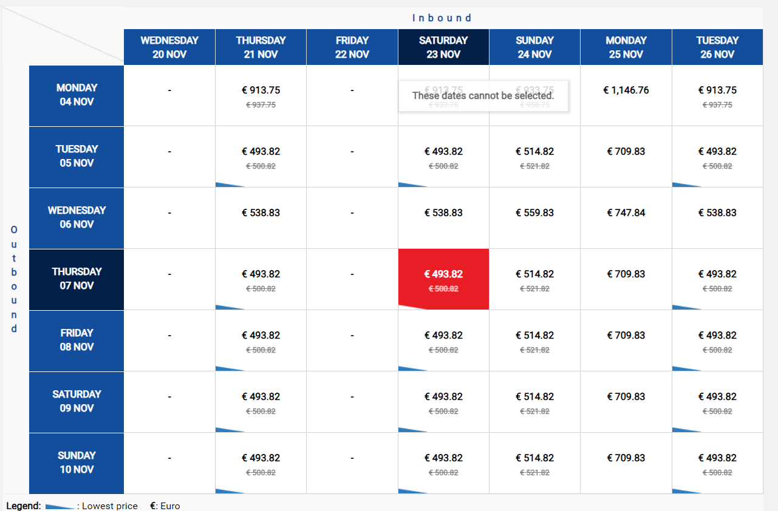
Task: Click the Tuesday 26 Nov inbound column header
Action: (x=717, y=47)
